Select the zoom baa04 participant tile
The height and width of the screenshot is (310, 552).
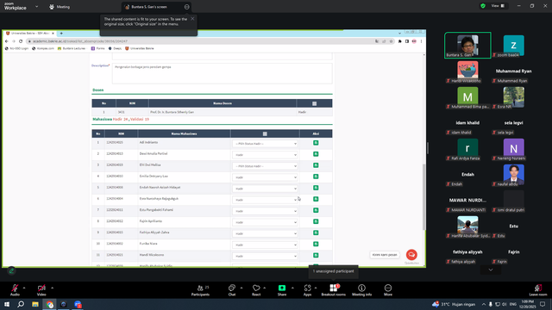click(x=513, y=46)
